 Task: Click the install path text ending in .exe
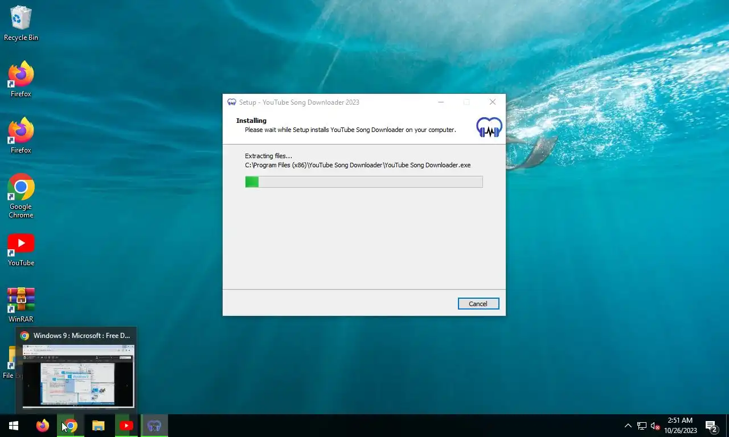[x=358, y=165]
